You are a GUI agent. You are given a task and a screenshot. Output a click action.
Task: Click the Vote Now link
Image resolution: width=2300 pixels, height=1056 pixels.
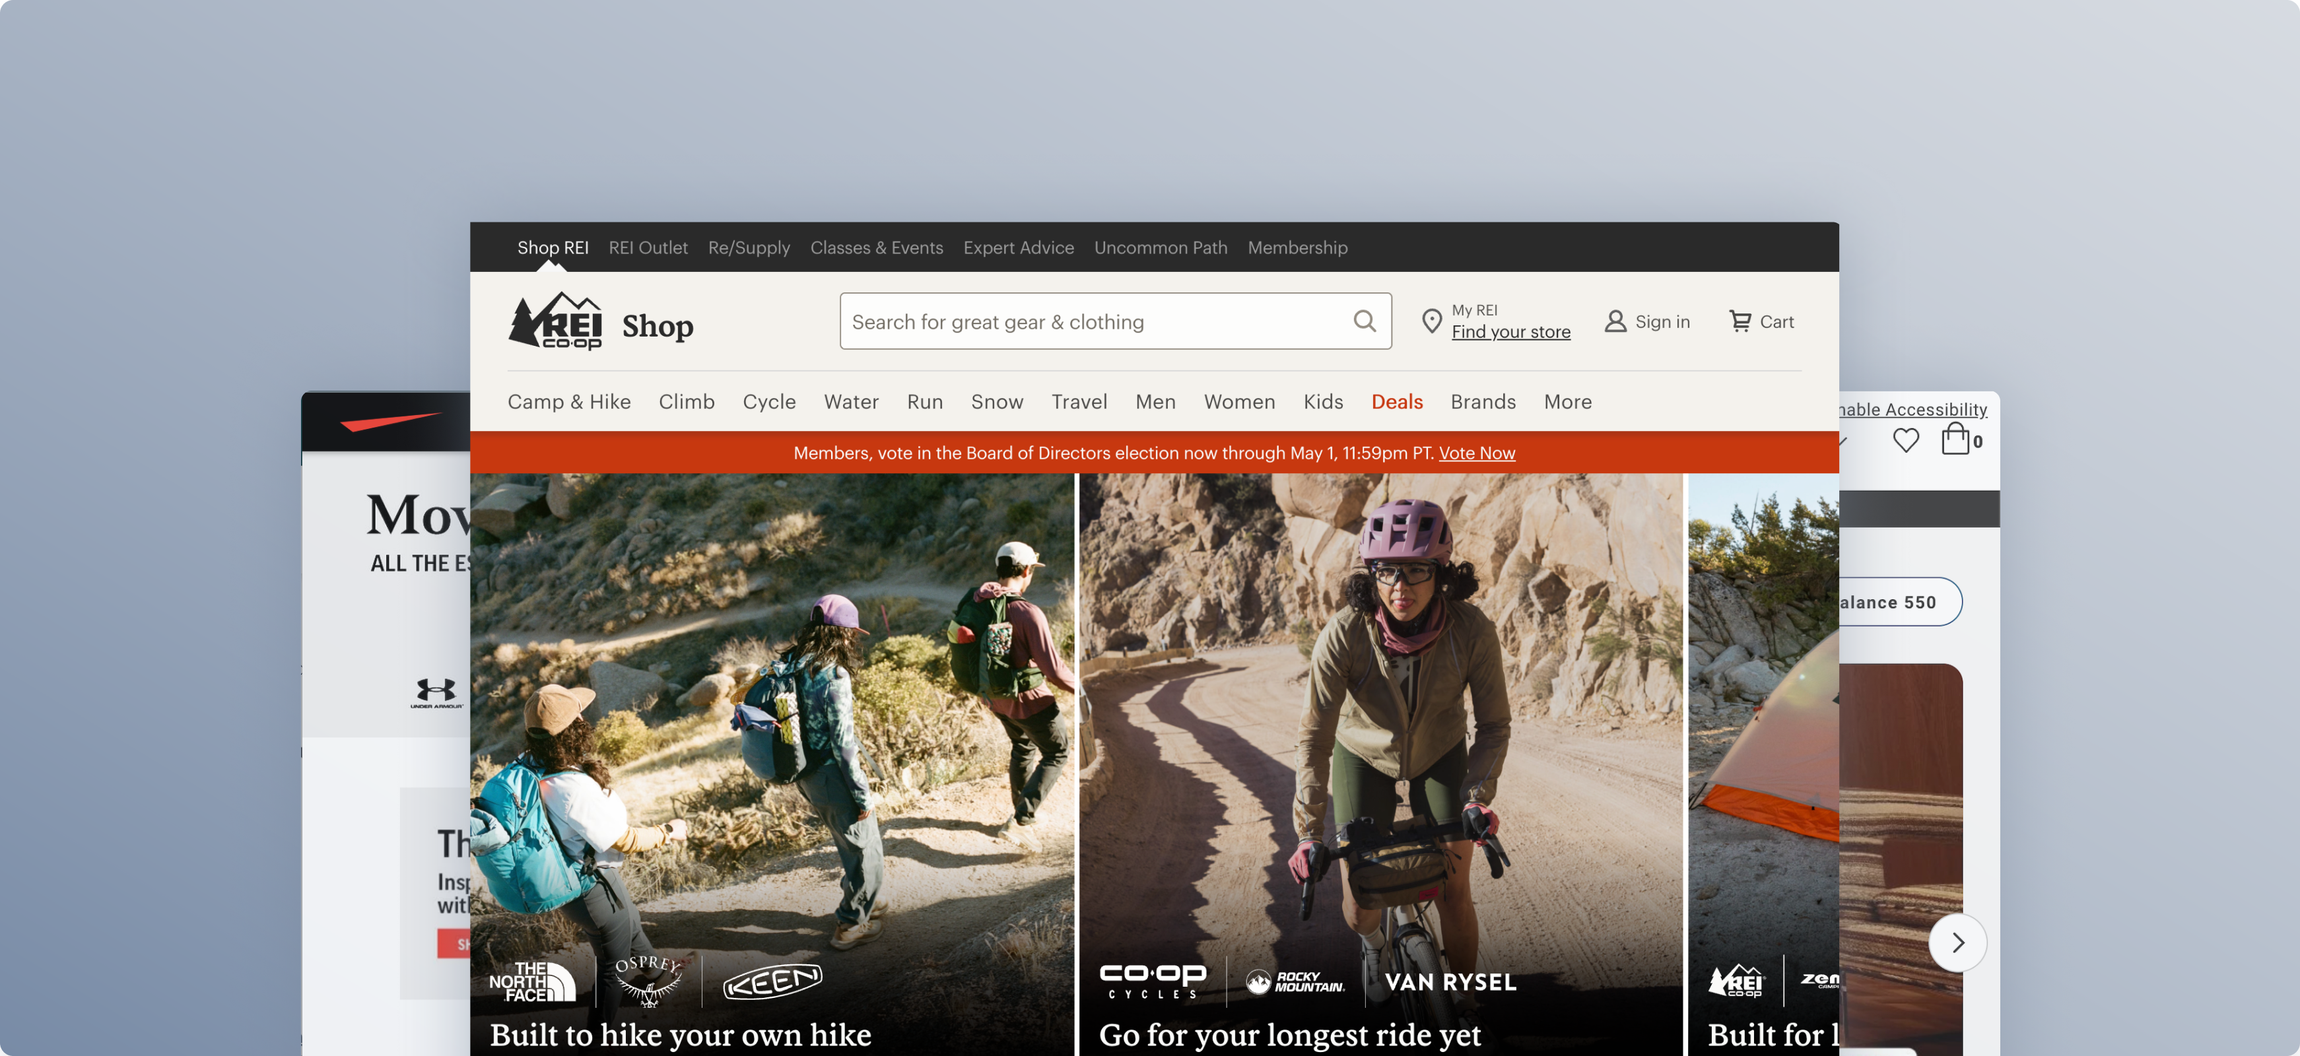coord(1476,453)
